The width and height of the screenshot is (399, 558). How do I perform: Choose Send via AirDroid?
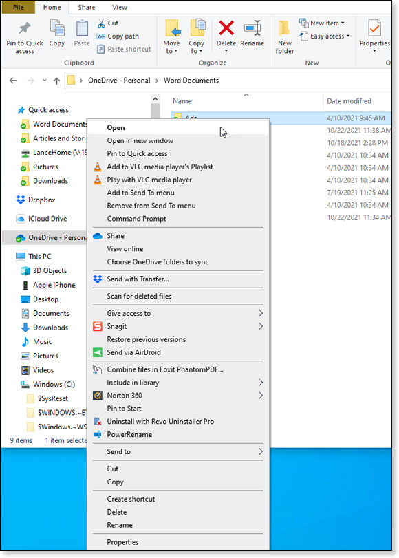click(x=178, y=352)
